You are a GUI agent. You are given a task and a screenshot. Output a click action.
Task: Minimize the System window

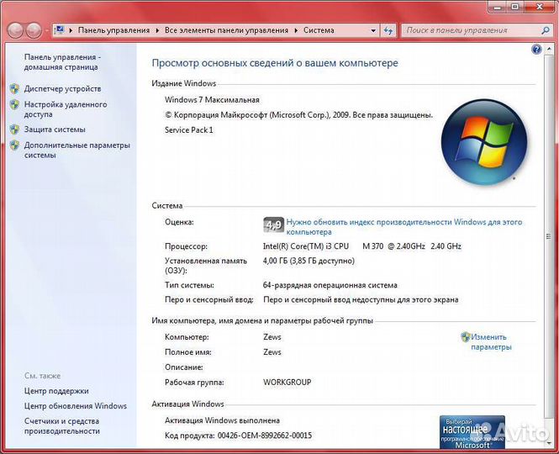[498, 7]
